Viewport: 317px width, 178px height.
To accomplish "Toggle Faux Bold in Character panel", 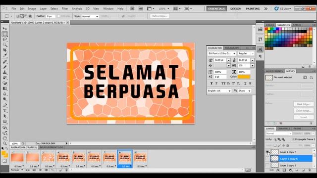I will pos(211,84).
